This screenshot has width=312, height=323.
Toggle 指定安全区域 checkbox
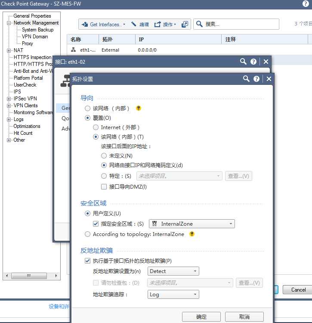[96, 224]
